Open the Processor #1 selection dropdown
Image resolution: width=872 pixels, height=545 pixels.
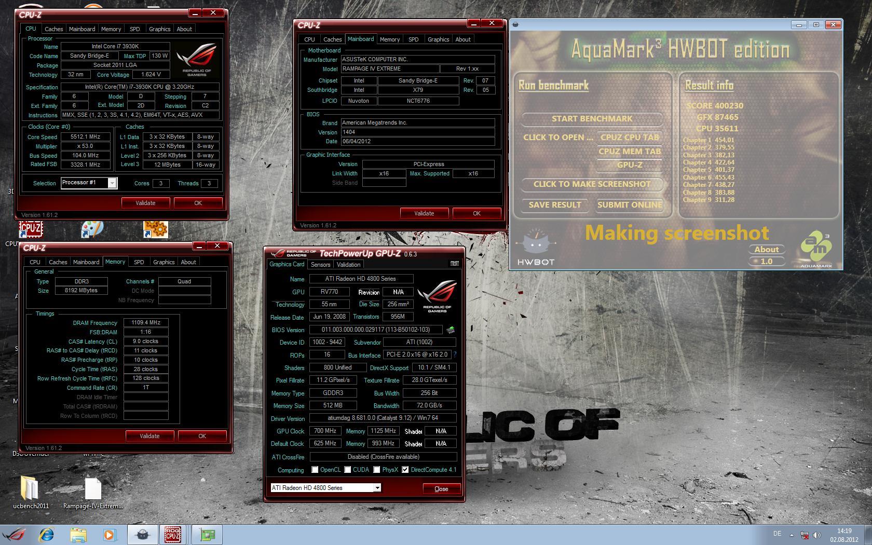[112, 183]
